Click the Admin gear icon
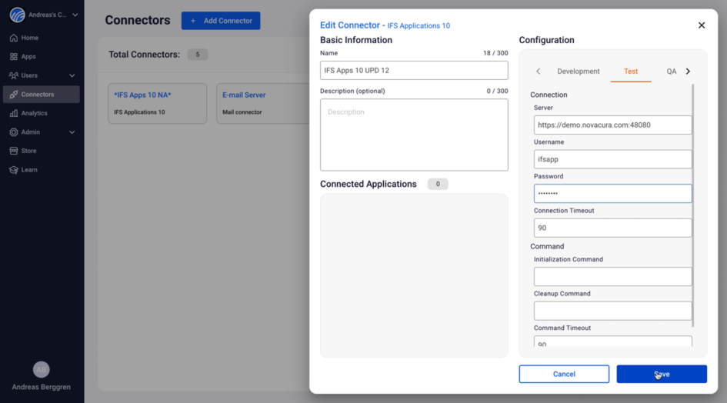727x403 pixels. pyautogui.click(x=13, y=132)
